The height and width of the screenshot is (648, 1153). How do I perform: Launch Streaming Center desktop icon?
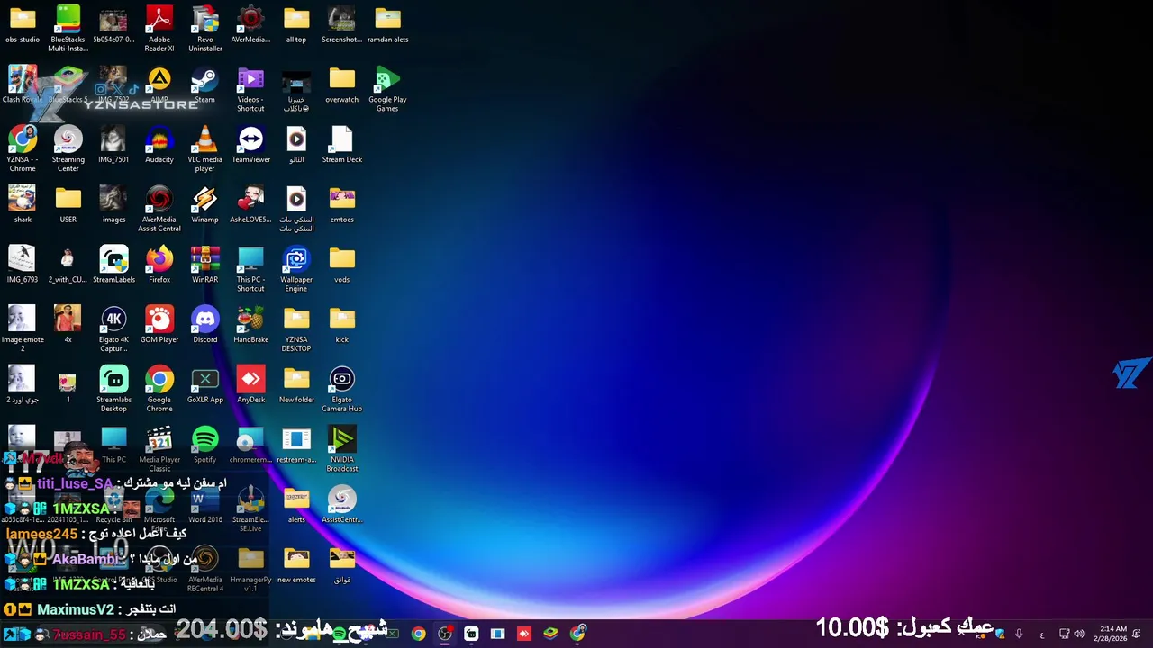(68, 149)
